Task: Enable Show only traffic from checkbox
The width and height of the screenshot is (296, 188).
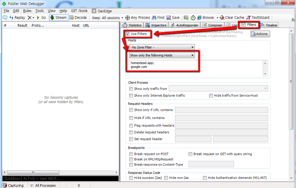Action: (x=131, y=89)
